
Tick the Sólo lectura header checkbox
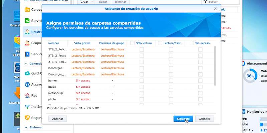pos(132,43)
